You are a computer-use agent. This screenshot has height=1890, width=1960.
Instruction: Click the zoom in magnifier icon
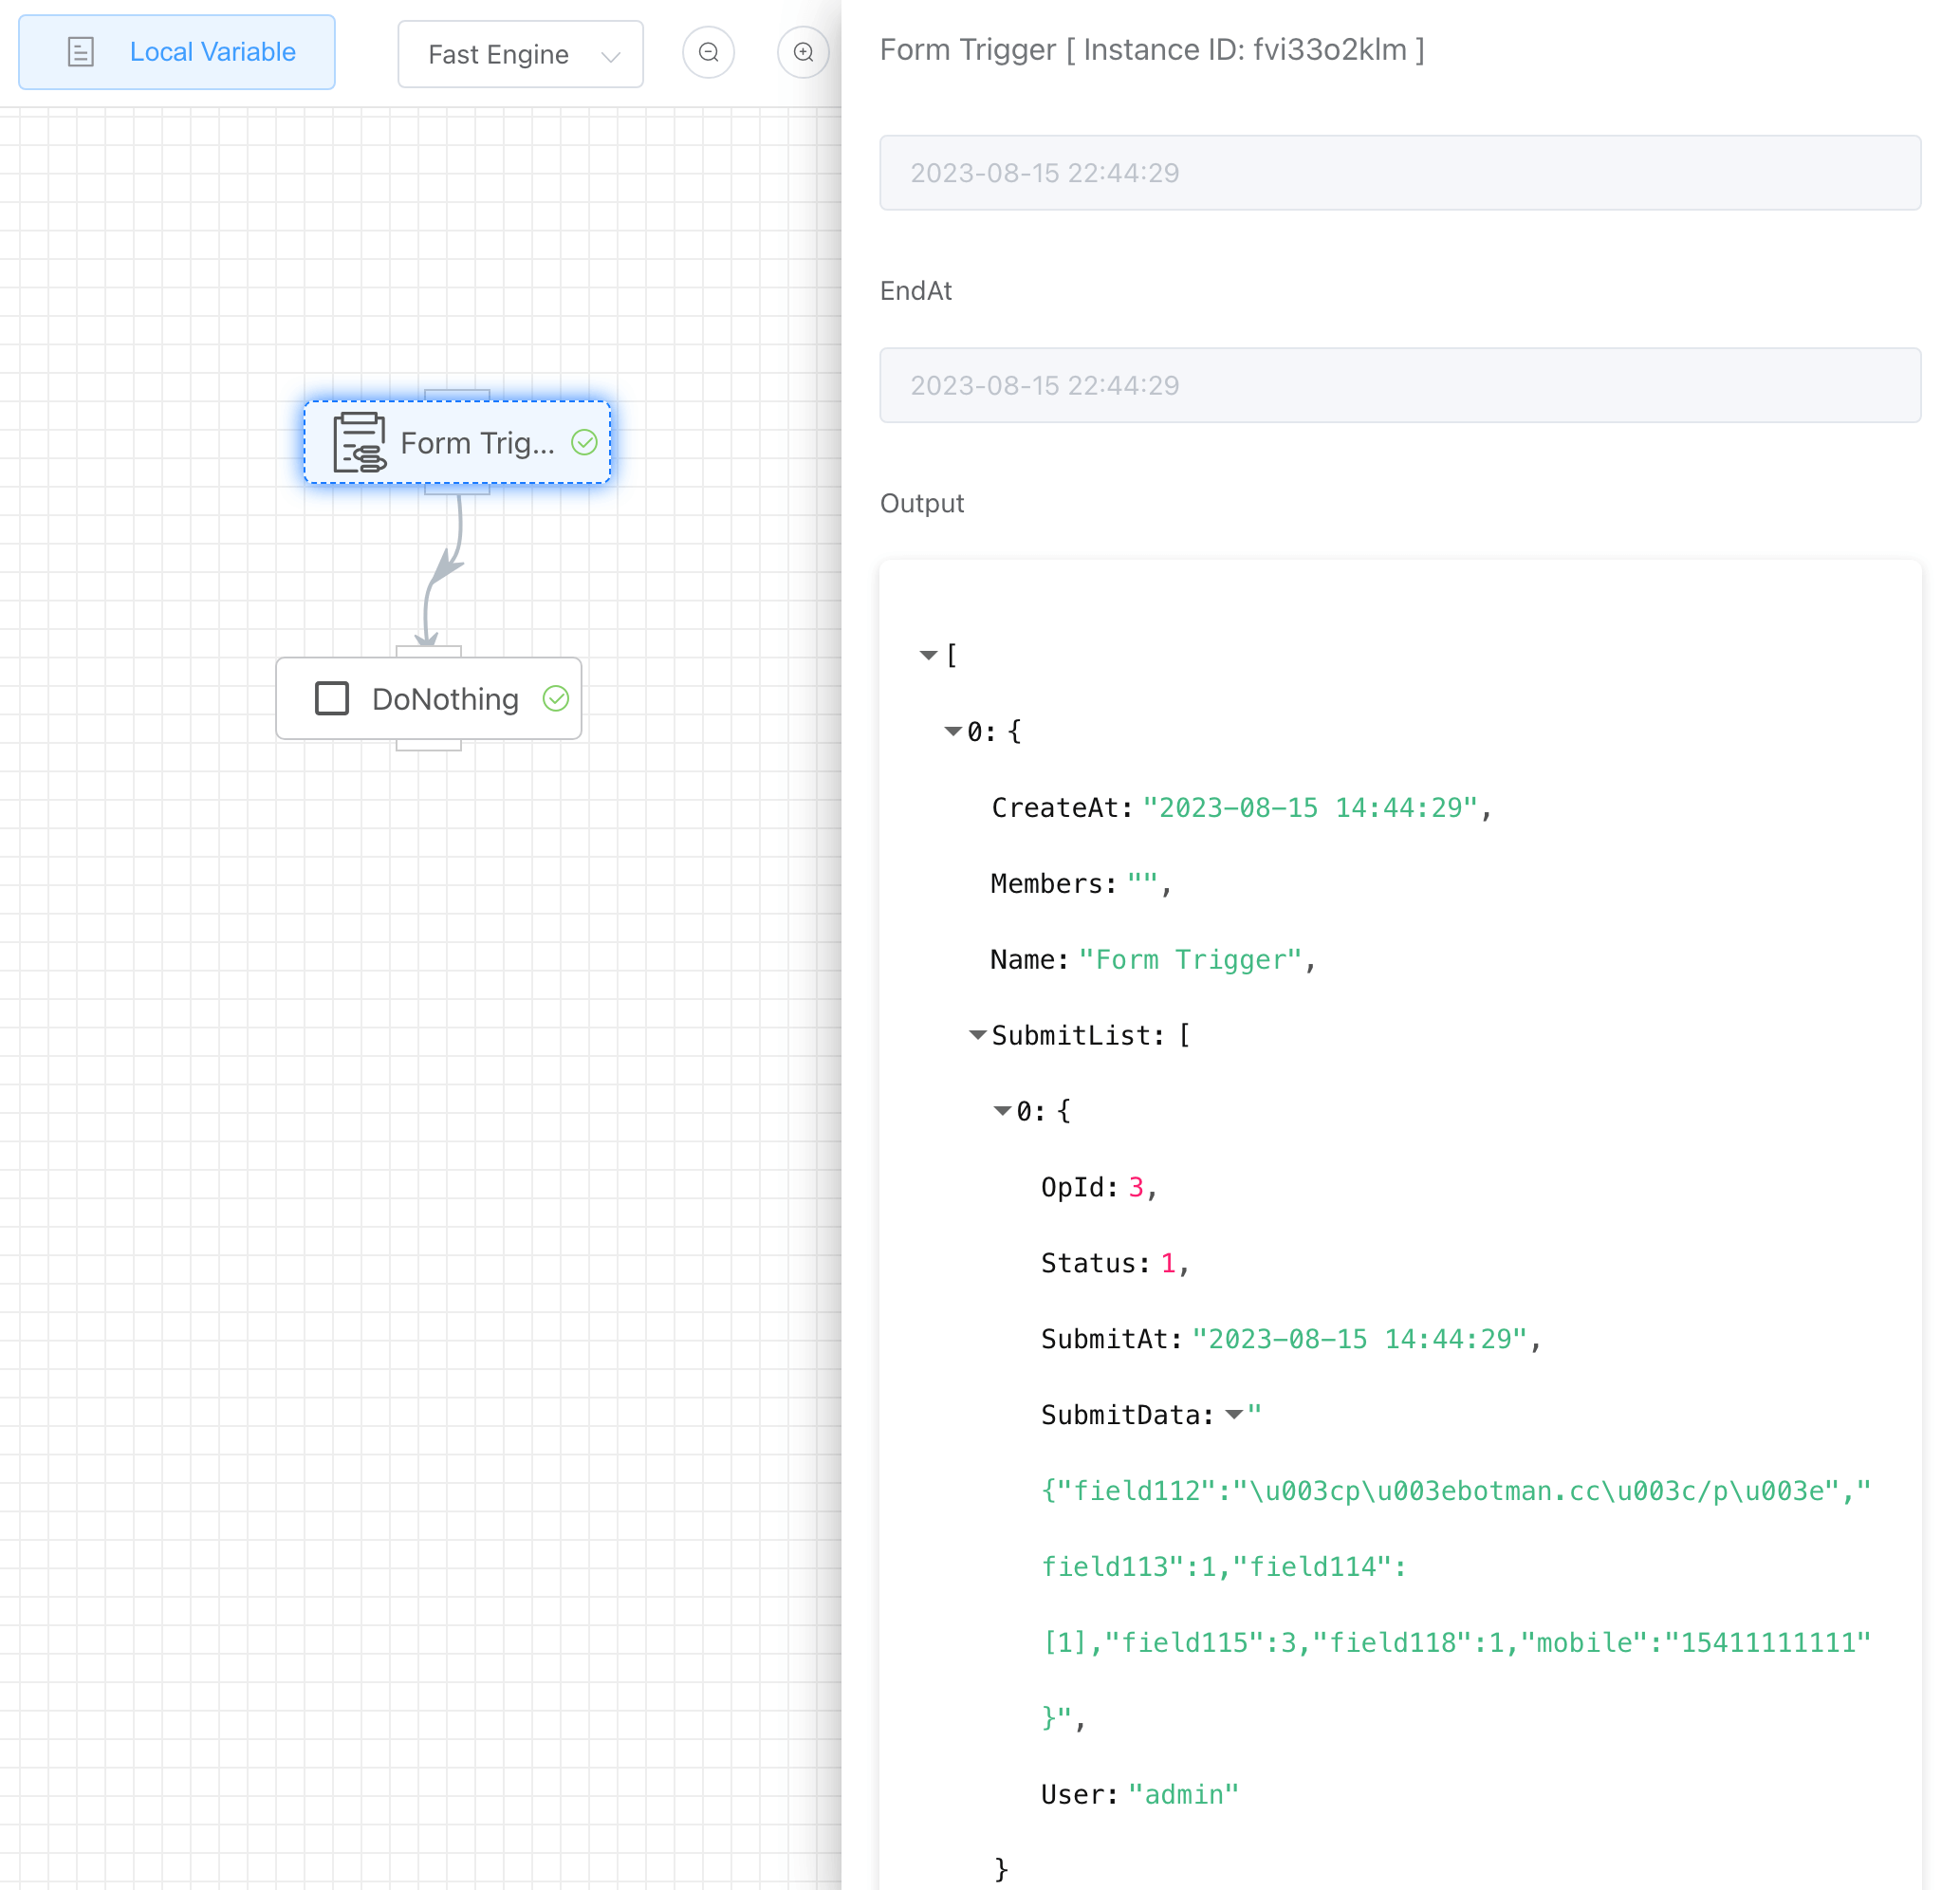point(803,52)
